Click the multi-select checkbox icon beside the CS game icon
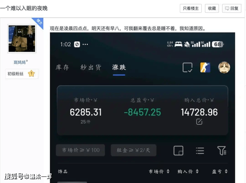This screenshot has height=183, width=246. pyautogui.click(x=188, y=68)
